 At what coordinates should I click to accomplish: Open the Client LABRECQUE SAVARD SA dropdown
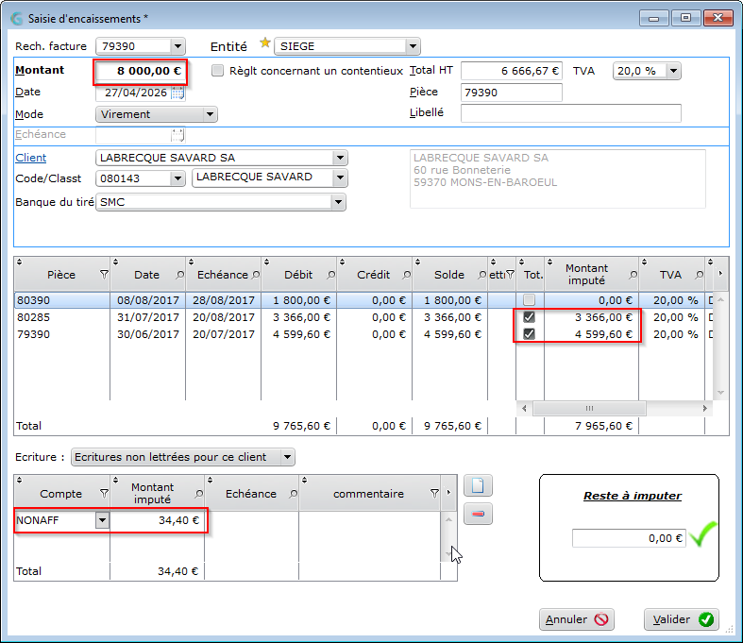pos(340,158)
